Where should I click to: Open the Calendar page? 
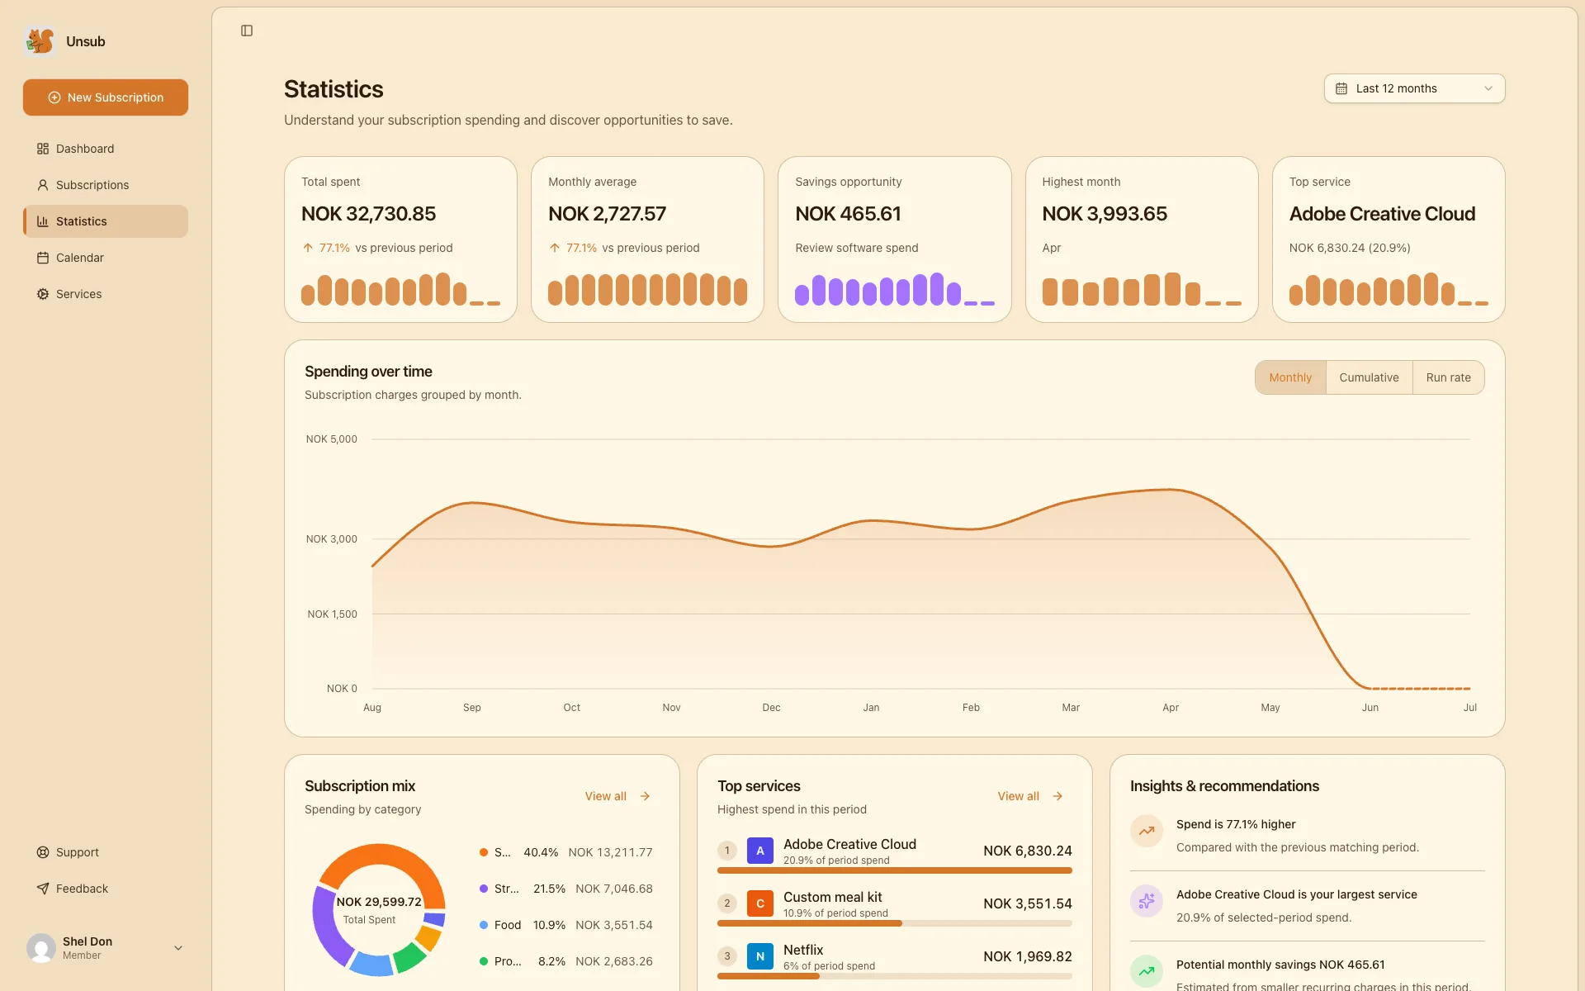[106, 258]
